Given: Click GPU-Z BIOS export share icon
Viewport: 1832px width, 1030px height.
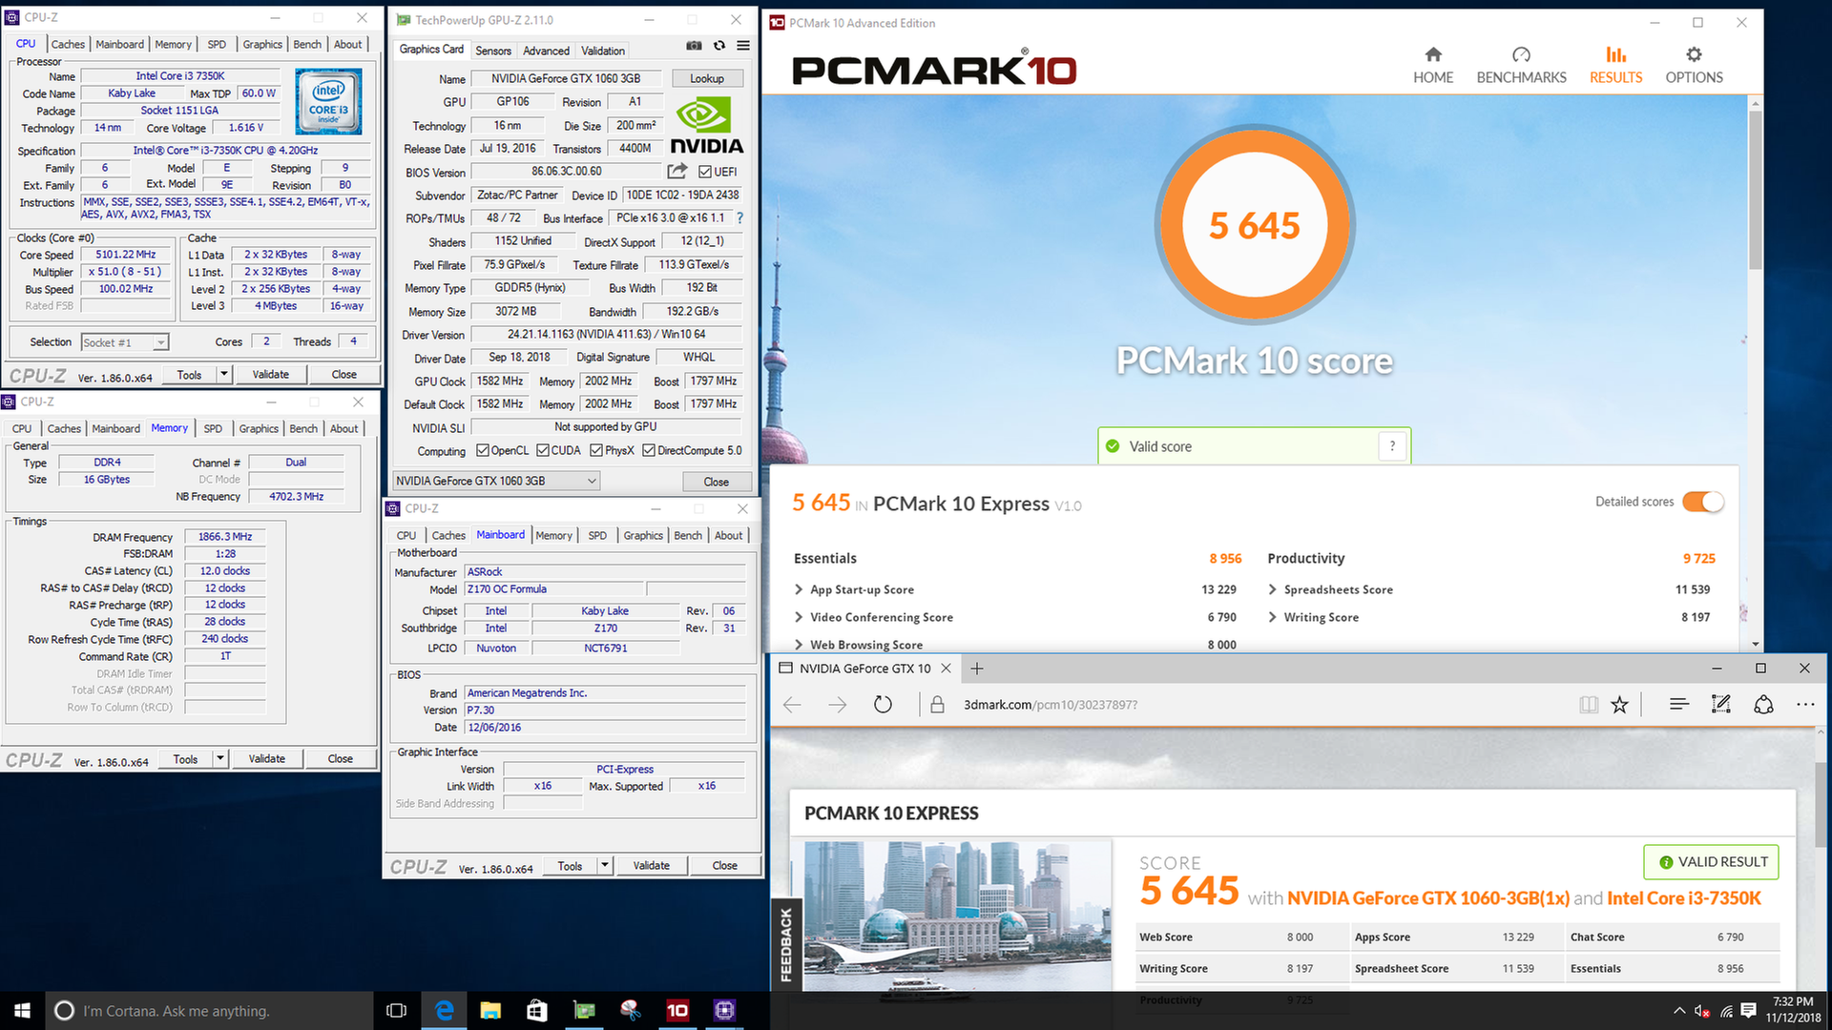Looking at the screenshot, I should (x=677, y=172).
